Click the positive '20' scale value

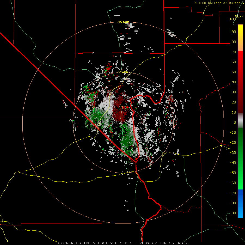point(234,102)
